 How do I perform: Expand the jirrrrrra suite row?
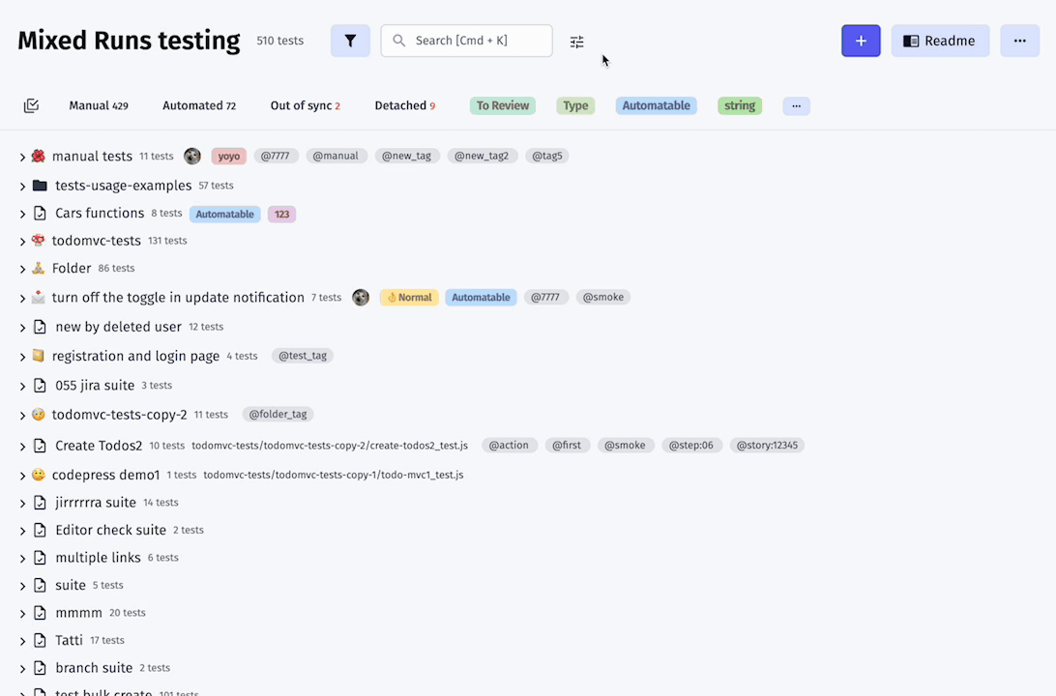tap(22, 505)
